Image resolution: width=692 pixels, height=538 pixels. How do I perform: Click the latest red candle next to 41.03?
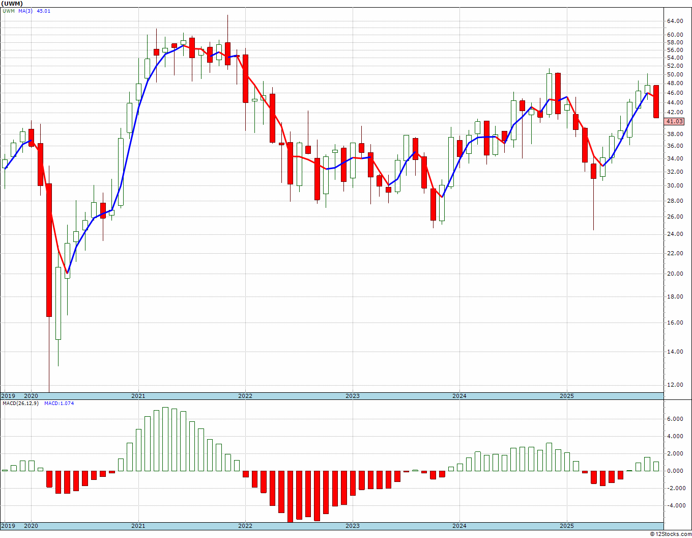656,101
